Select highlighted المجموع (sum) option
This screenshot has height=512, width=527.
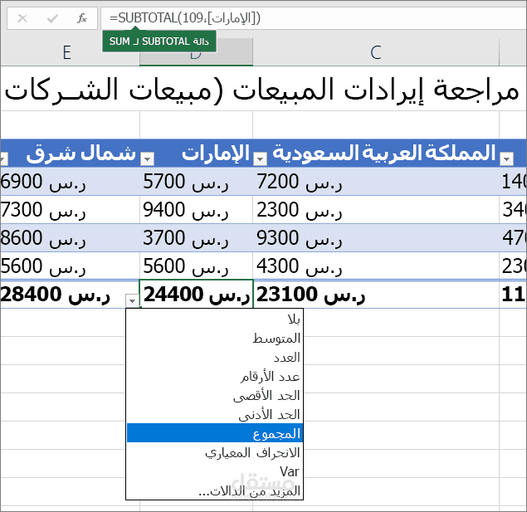tap(215, 433)
